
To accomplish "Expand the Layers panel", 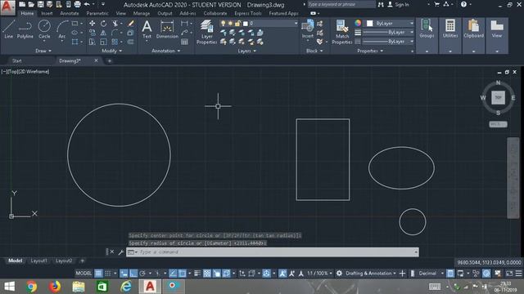I will pyautogui.click(x=246, y=51).
